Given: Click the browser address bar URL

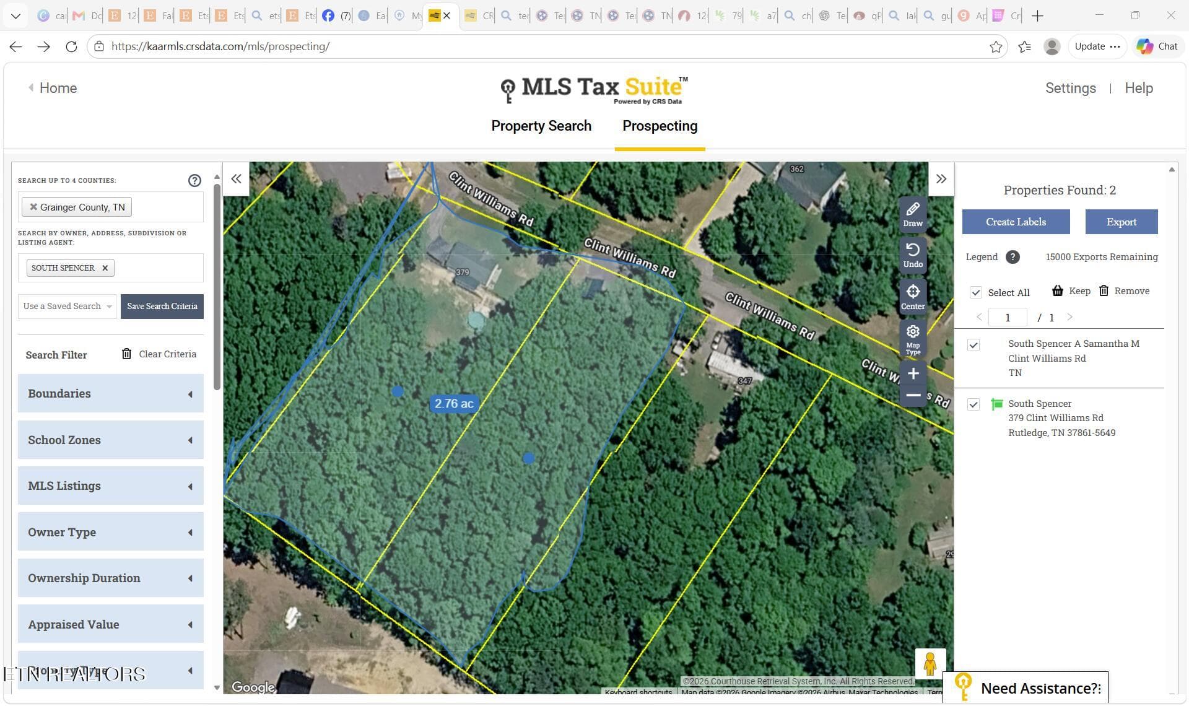Looking at the screenshot, I should click(x=220, y=46).
